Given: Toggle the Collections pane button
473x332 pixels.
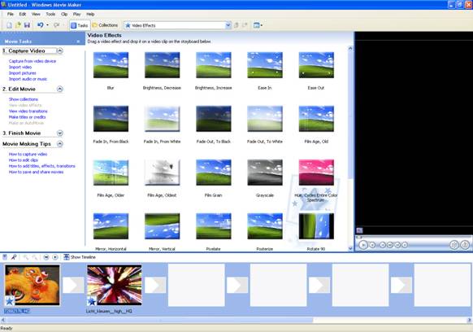Looking at the screenshot, I should click(x=106, y=25).
